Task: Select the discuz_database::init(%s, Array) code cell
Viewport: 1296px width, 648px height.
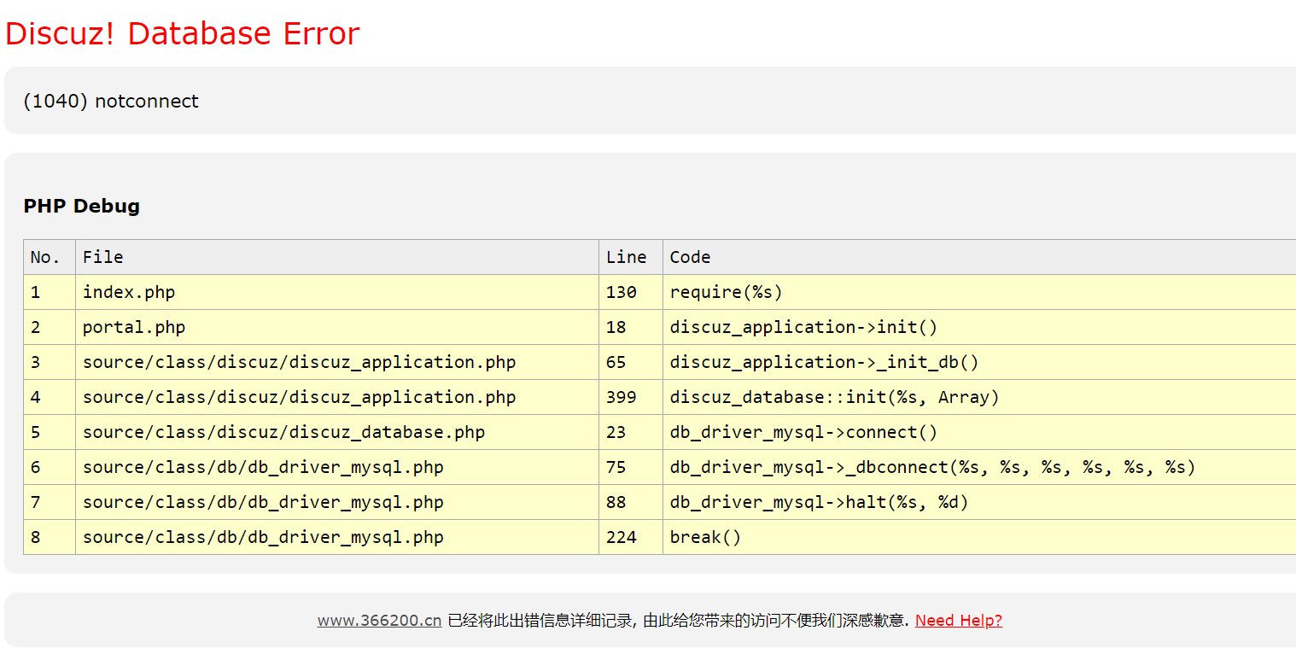Action: click(x=834, y=397)
